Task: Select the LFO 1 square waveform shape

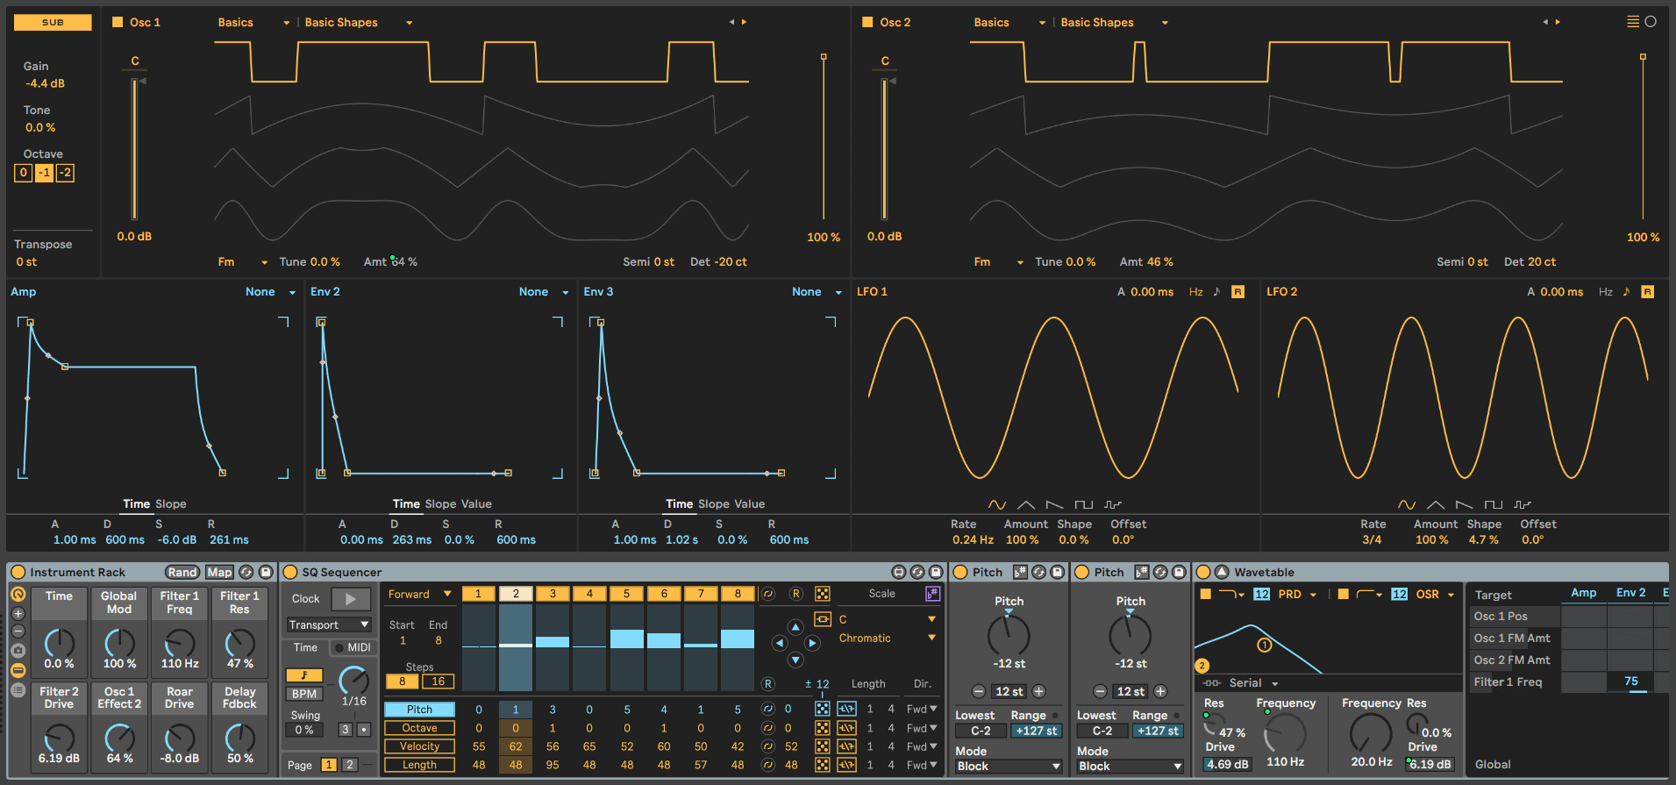Action: coord(1084,504)
